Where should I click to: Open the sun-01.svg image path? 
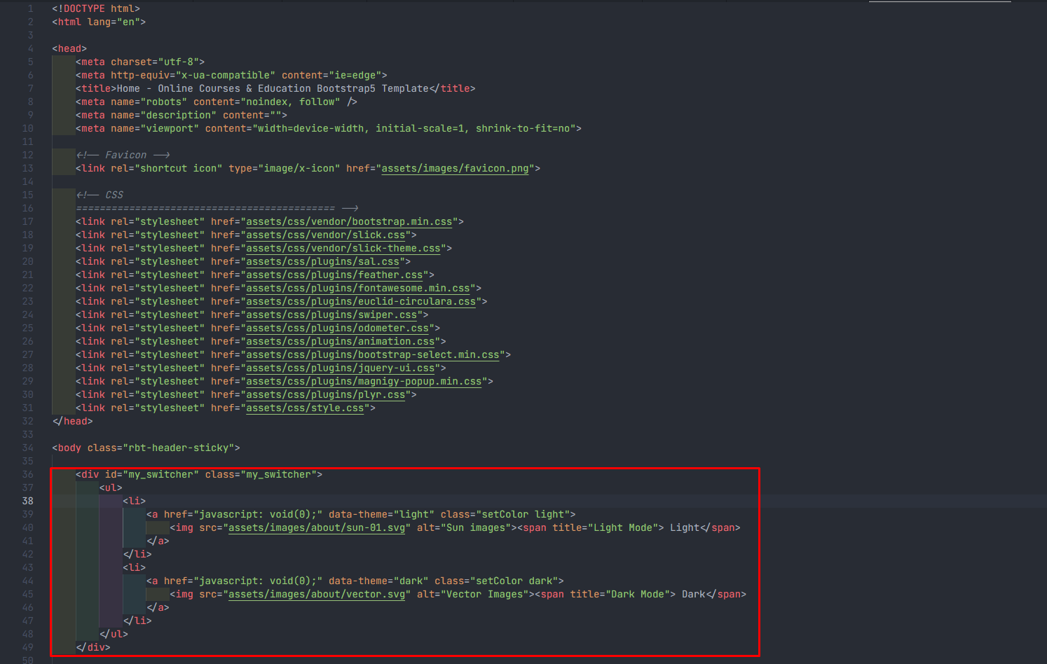tap(317, 528)
